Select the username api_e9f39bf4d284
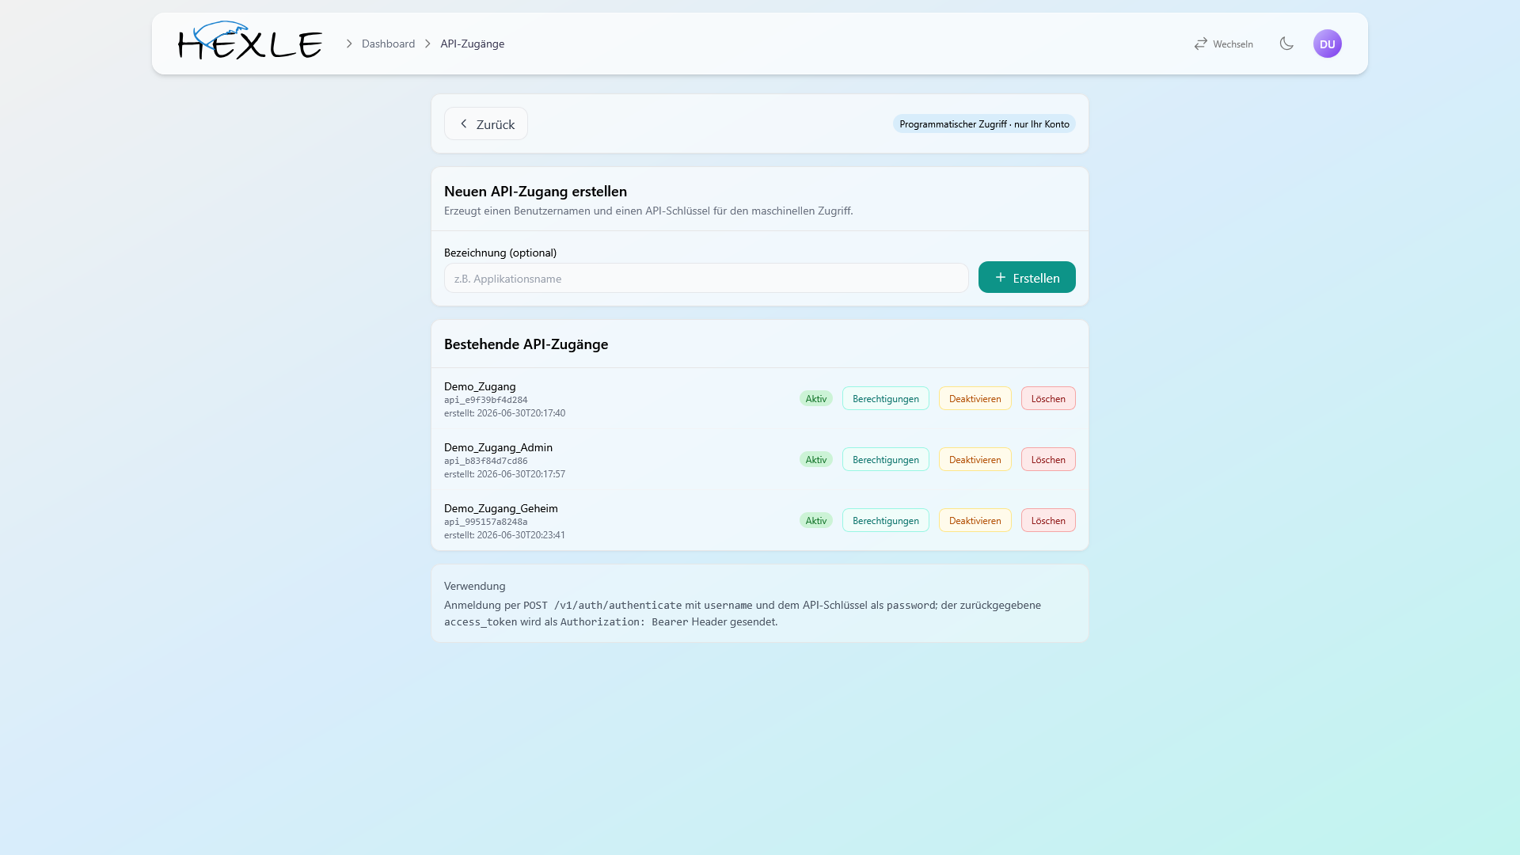The width and height of the screenshot is (1520, 855). (x=485, y=400)
